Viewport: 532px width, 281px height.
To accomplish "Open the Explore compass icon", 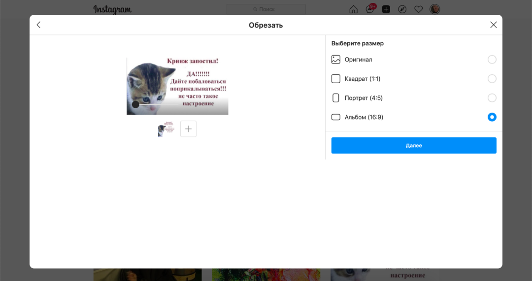I will (x=402, y=9).
